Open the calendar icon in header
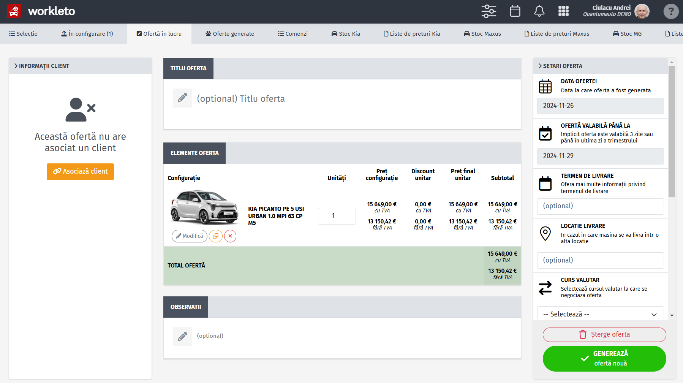This screenshot has width=683, height=383. pyautogui.click(x=515, y=11)
